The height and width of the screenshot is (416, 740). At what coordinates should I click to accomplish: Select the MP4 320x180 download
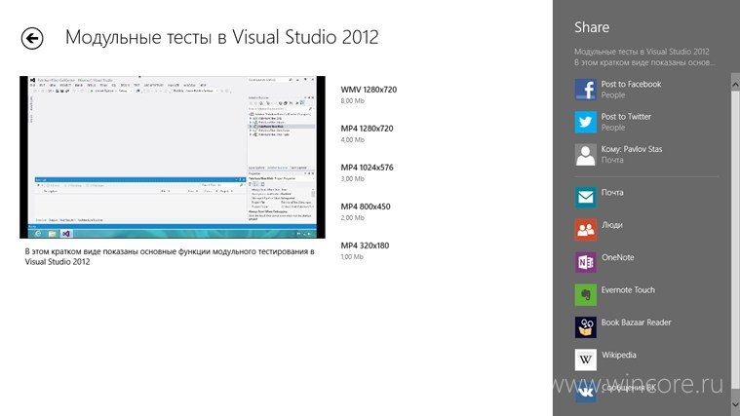coord(365,246)
